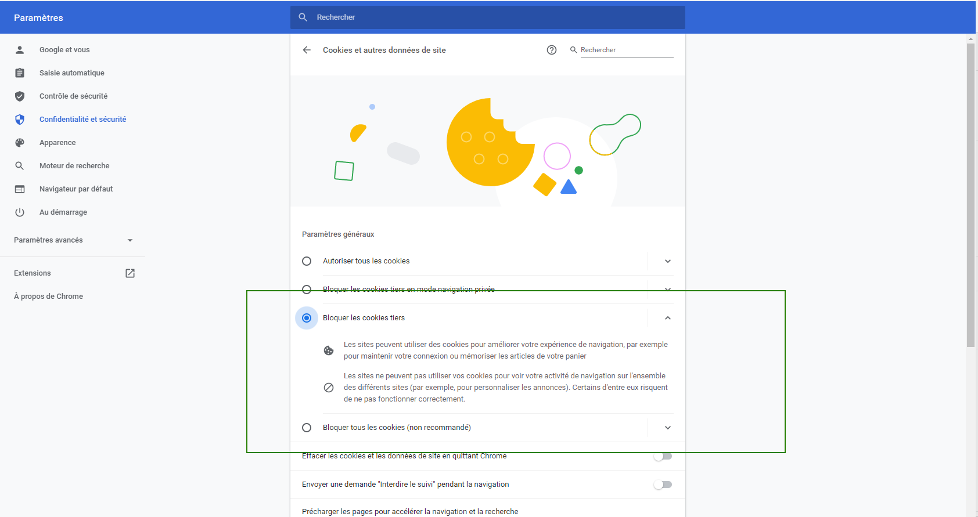
Task: Toggle Effacer les cookies en quittant Chrome
Action: point(663,456)
